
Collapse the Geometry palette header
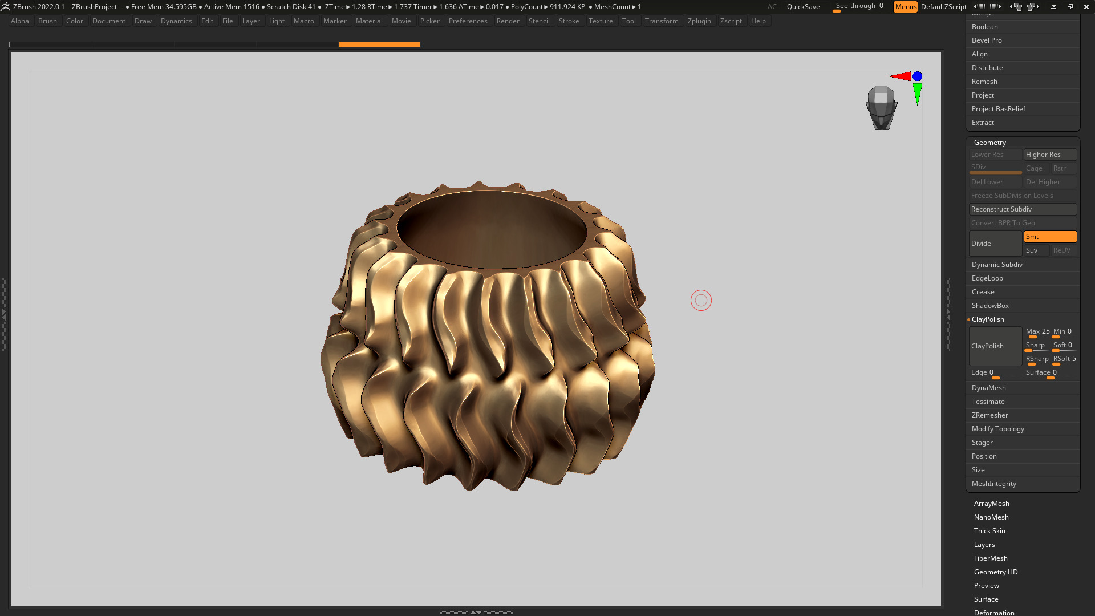[990, 143]
